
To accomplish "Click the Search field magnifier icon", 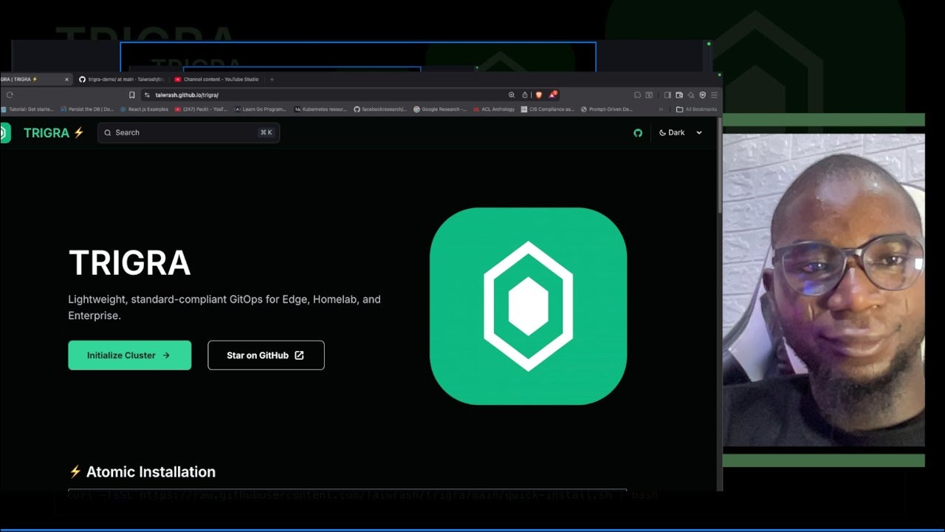I will click(x=108, y=133).
